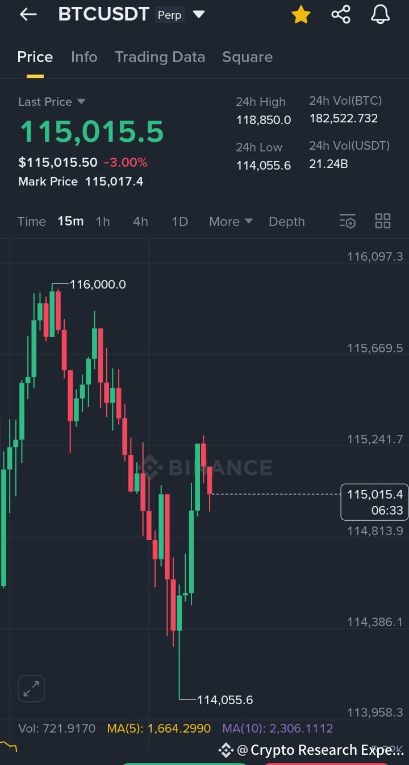The image size is (409, 765).
Task: Unfavorite BTCUSDT via the star icon
Action: pos(301,14)
